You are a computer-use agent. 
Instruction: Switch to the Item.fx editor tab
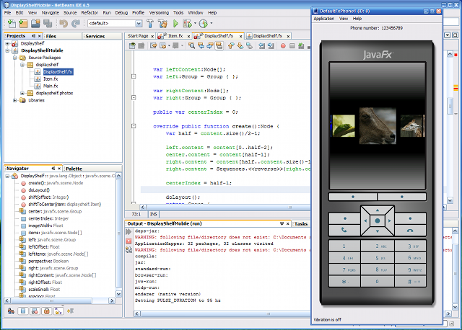[x=175, y=36]
